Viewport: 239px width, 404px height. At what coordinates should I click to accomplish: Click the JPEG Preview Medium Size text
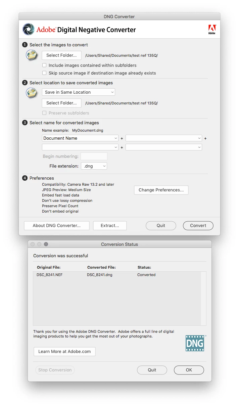click(66, 190)
